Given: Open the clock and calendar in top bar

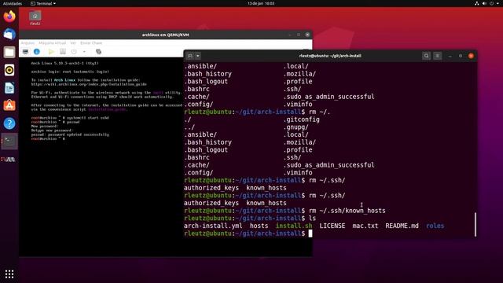Looking at the screenshot, I should 261,3.
